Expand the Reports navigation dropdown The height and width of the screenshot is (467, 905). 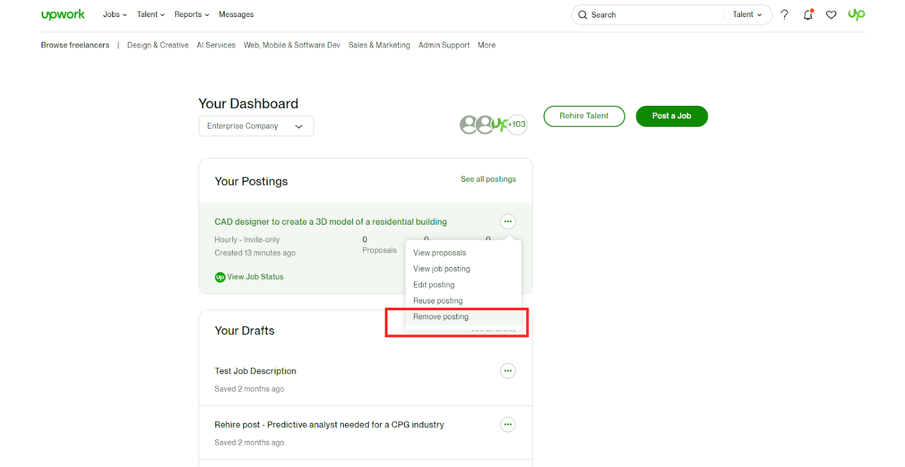pyautogui.click(x=192, y=15)
